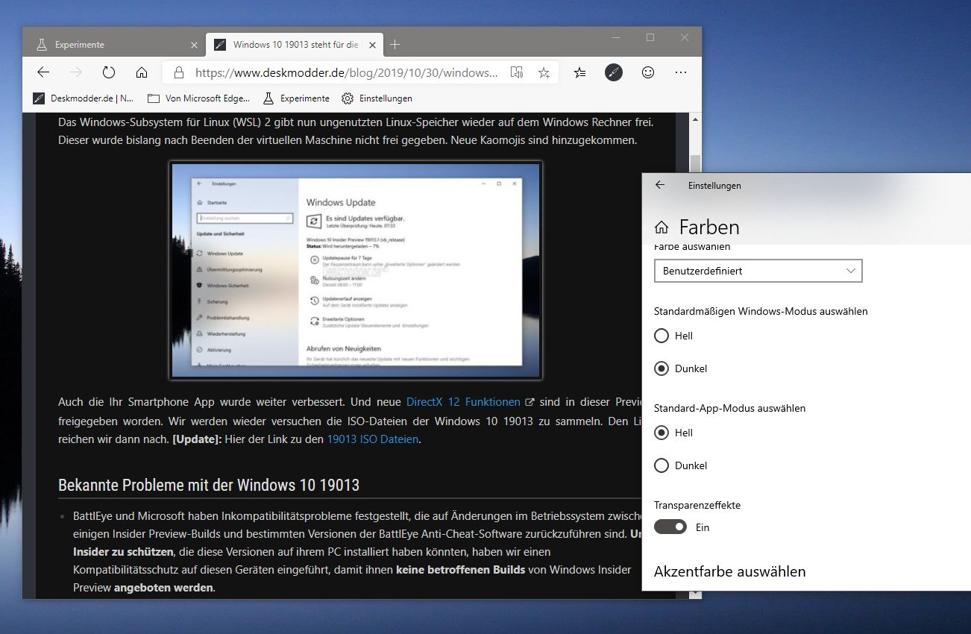The width and height of the screenshot is (971, 634).
Task: Select Dunkel for Windows-Modus
Action: (680, 368)
